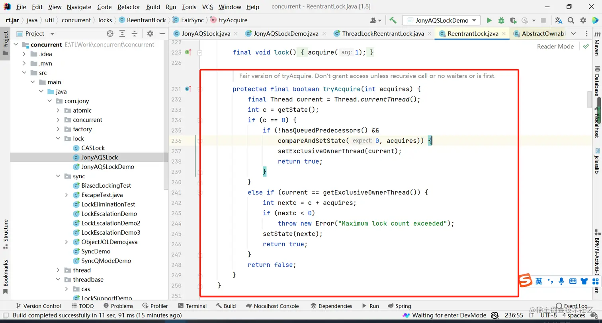Viewport: 602px width, 323px height.
Task: Expand the atomic package arrow
Action: click(x=58, y=111)
